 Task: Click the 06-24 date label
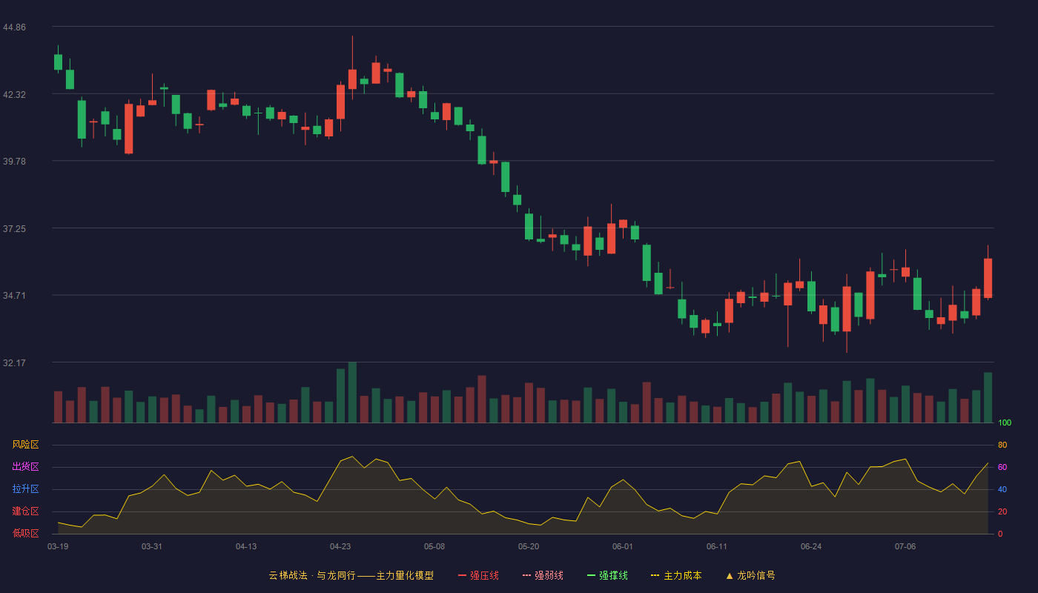[811, 546]
